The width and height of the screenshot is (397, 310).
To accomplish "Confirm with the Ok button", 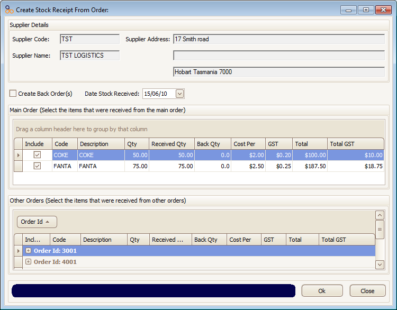I will (322, 291).
